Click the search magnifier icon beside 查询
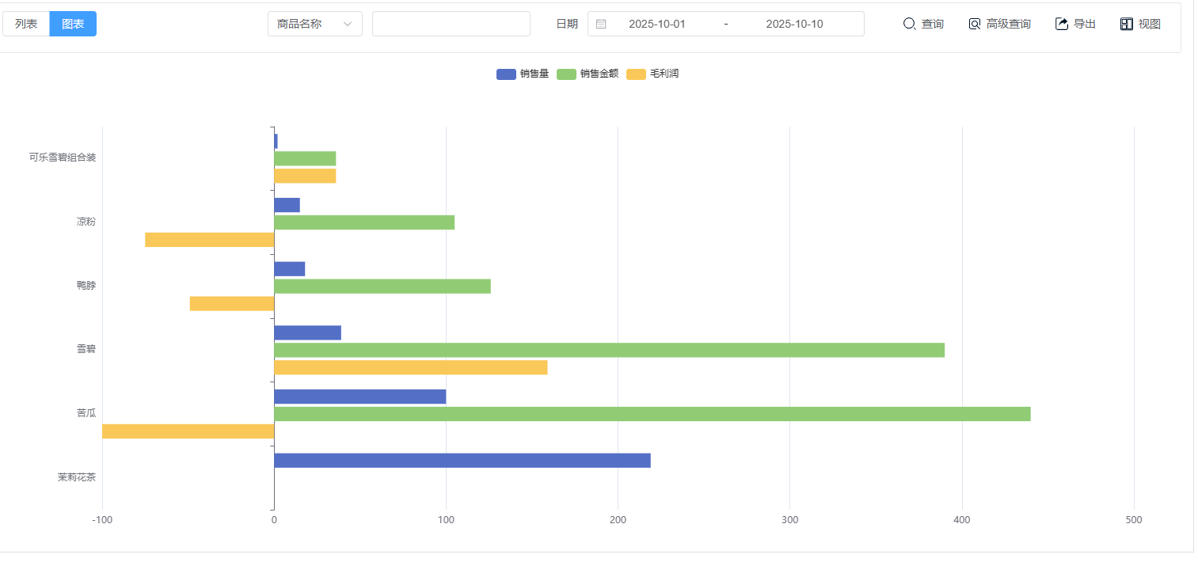The height and width of the screenshot is (562, 1198). pos(909,24)
